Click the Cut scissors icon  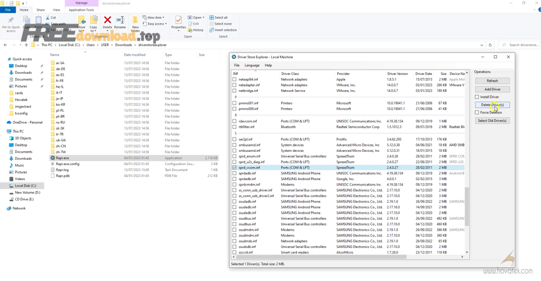coord(47,17)
